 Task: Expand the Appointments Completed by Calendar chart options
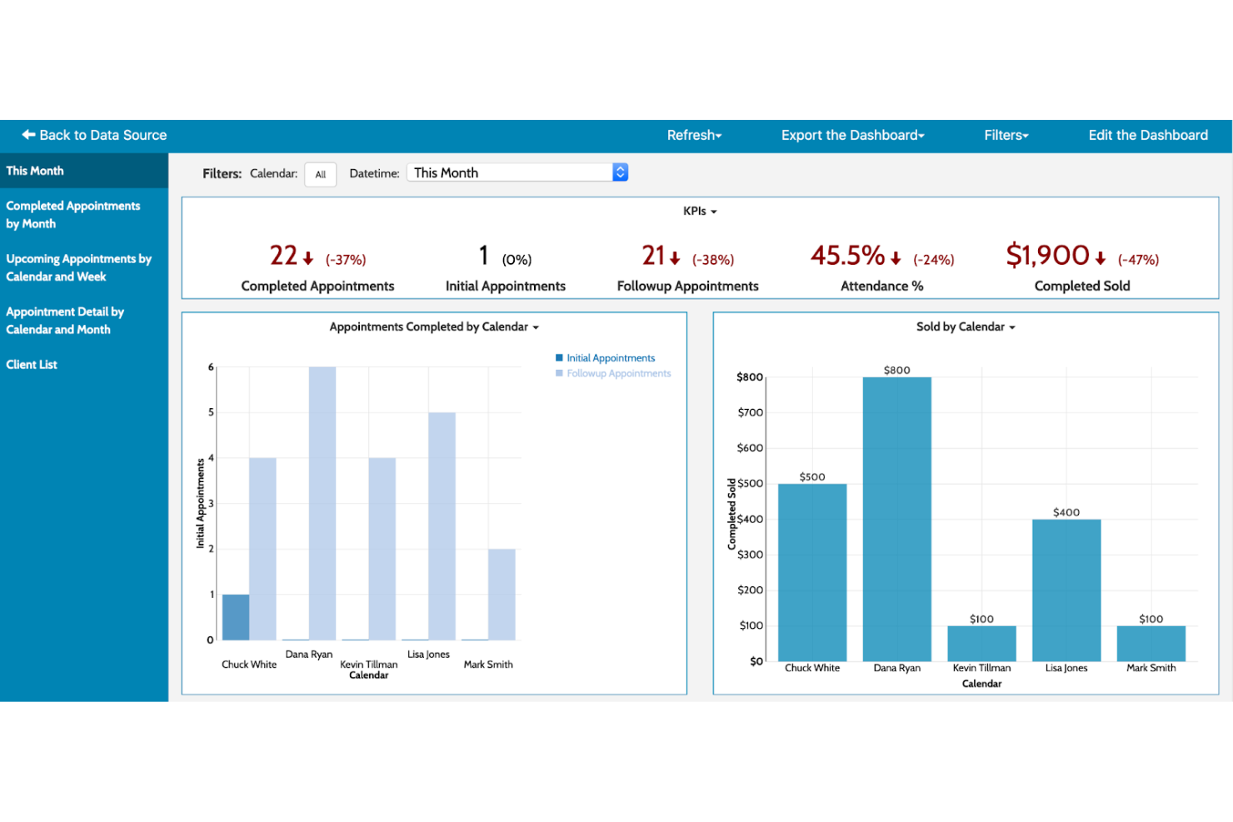(536, 326)
